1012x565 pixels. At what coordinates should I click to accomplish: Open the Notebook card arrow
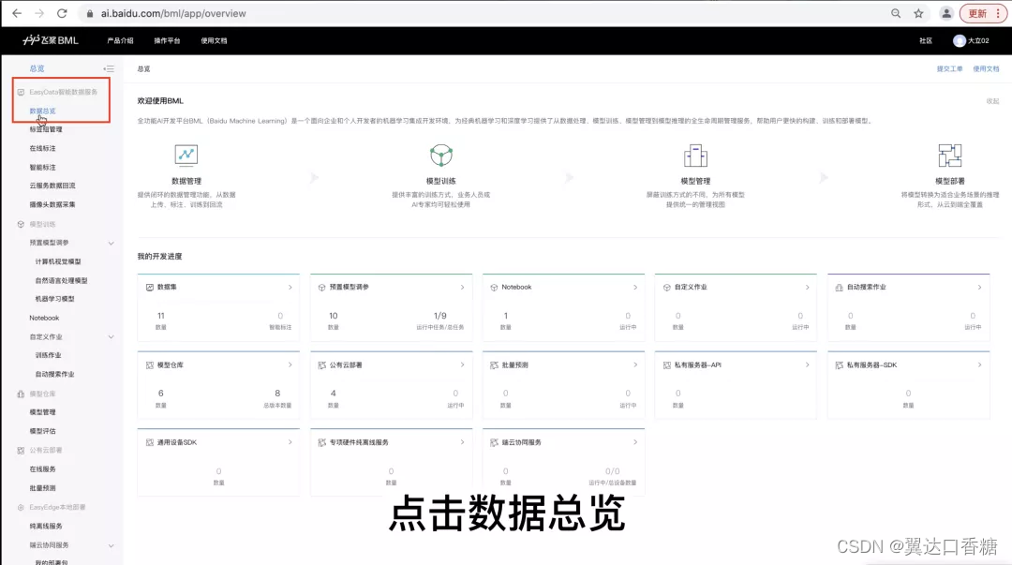(x=635, y=288)
